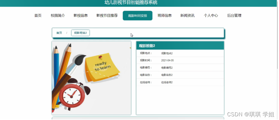
Task: Go to 新闻资讯 section
Action: point(187,16)
